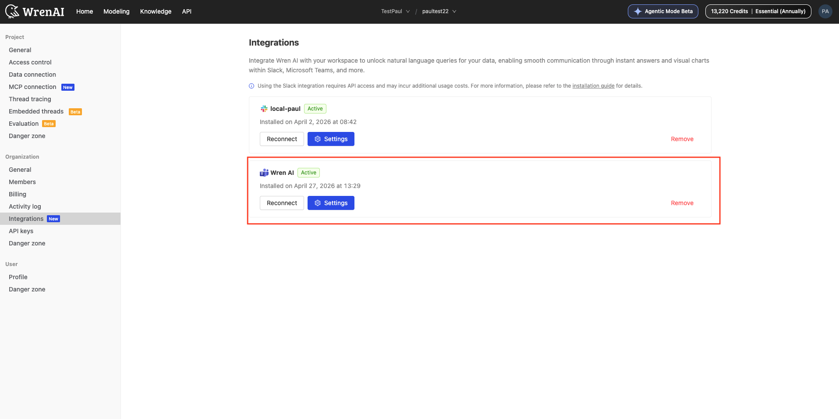Click the Microsoft Teams icon beside Wren AI
The height and width of the screenshot is (419, 839).
264,173
